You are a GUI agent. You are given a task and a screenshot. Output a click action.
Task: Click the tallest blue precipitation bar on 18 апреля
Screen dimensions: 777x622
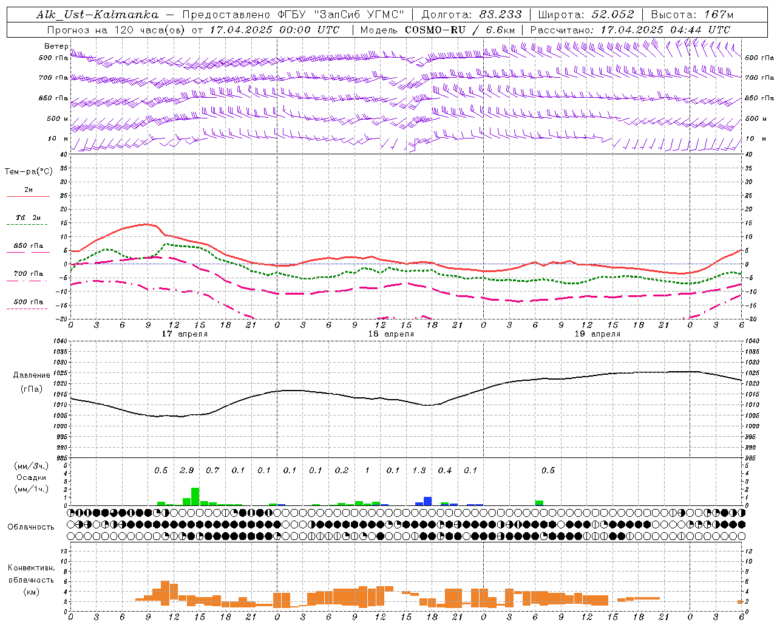(428, 501)
